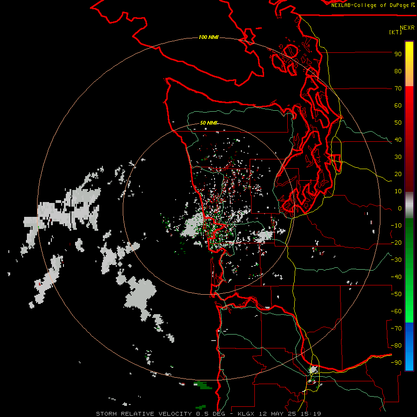Viewport: 417px width, 417px height.
Task: Click the -30 value on velocity scale
Action: point(396,260)
